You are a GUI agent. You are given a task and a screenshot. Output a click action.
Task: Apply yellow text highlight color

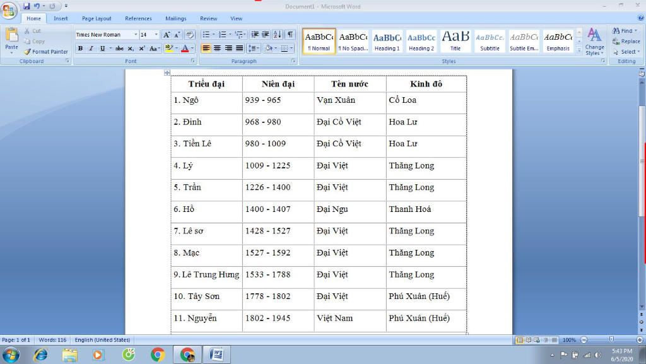[x=169, y=49]
